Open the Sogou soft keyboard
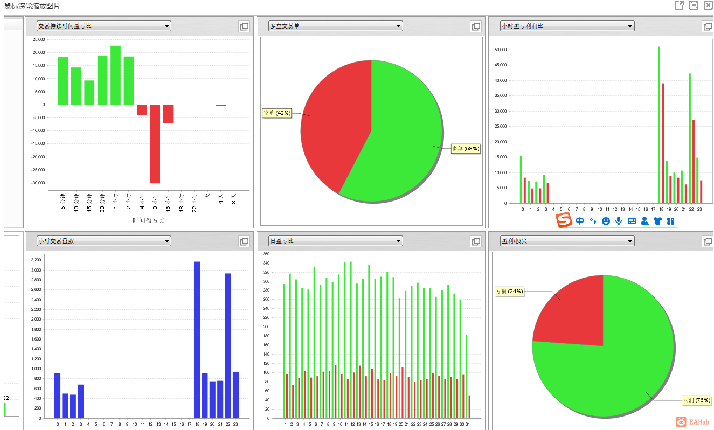Screen dimensions: 714x430 point(632,221)
